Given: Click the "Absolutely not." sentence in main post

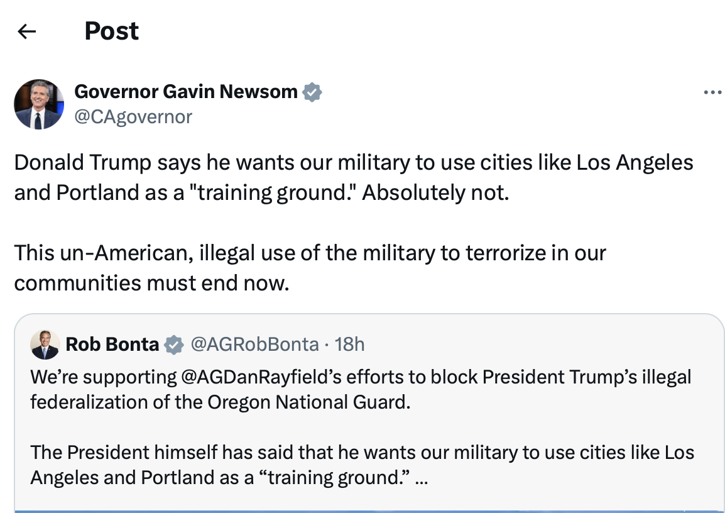Looking at the screenshot, I should 435,192.
